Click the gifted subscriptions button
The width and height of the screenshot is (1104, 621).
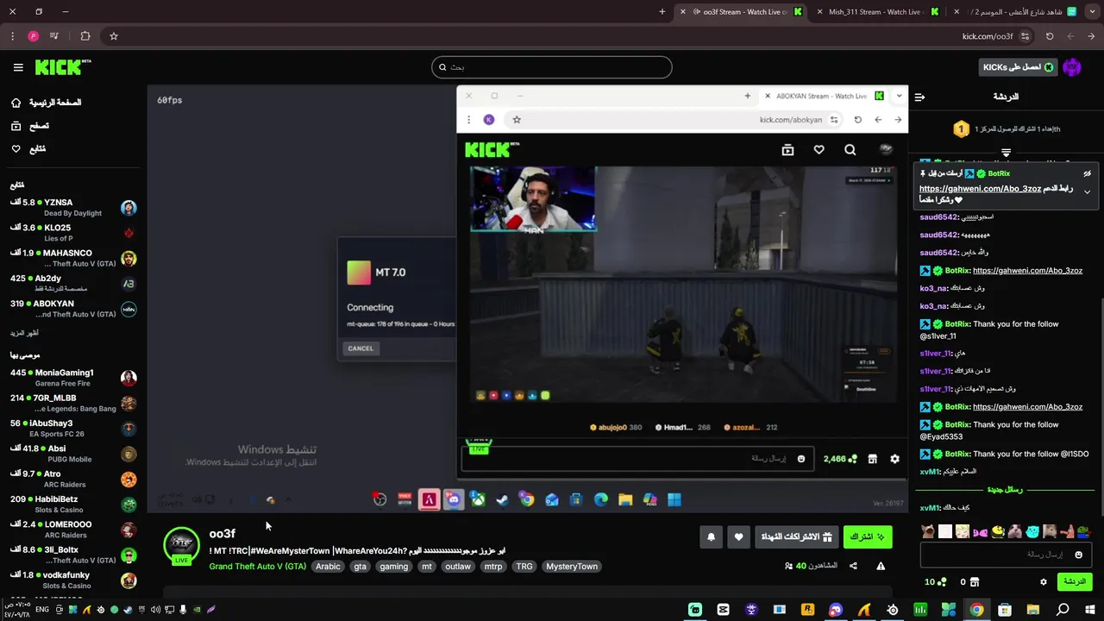tap(796, 537)
